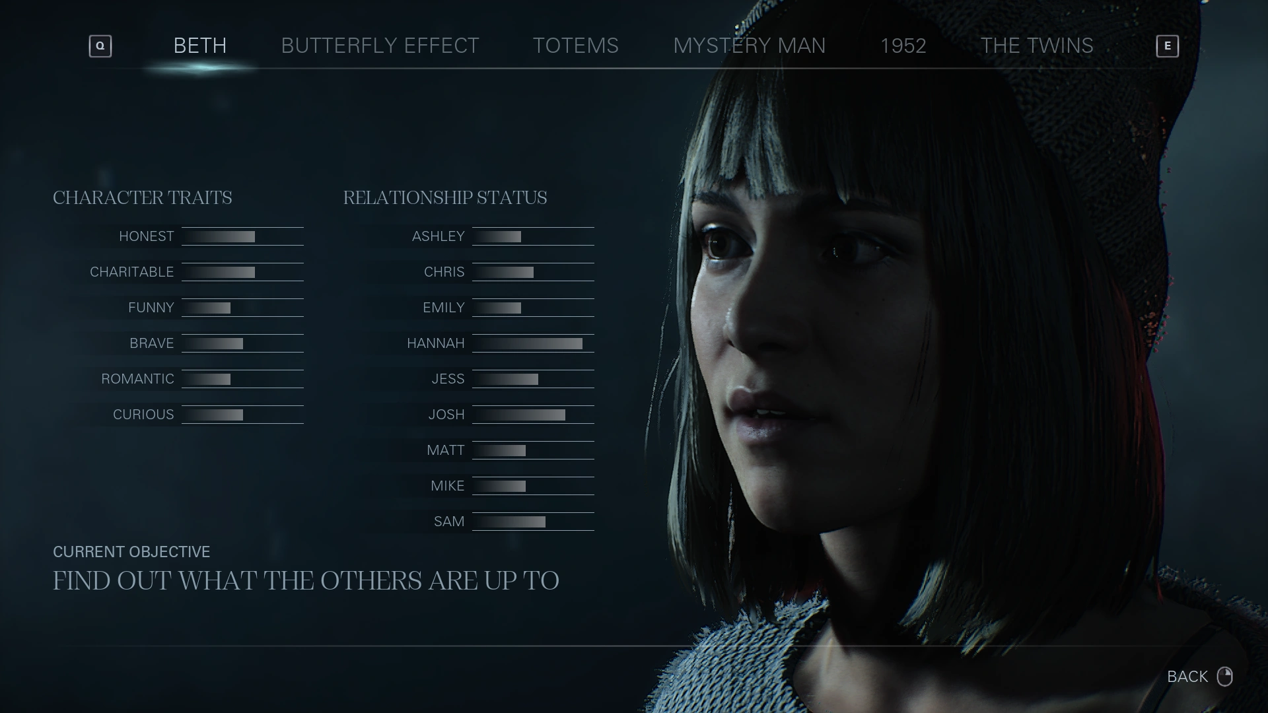Click the Q key previous-tab icon
Image resolution: width=1268 pixels, height=713 pixels.
click(x=100, y=46)
